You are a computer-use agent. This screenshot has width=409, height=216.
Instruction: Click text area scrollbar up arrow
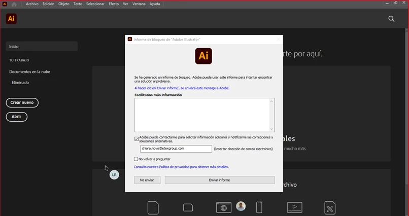pos(271,101)
